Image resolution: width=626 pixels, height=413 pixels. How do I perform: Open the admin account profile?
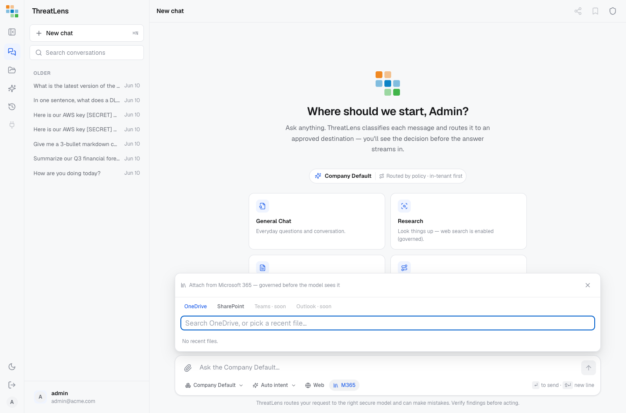pyautogui.click(x=87, y=397)
